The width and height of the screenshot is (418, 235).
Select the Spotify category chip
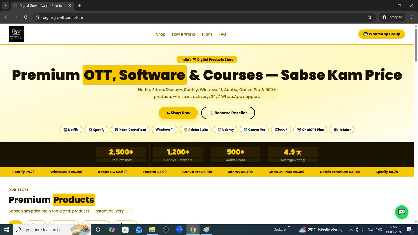(x=96, y=130)
